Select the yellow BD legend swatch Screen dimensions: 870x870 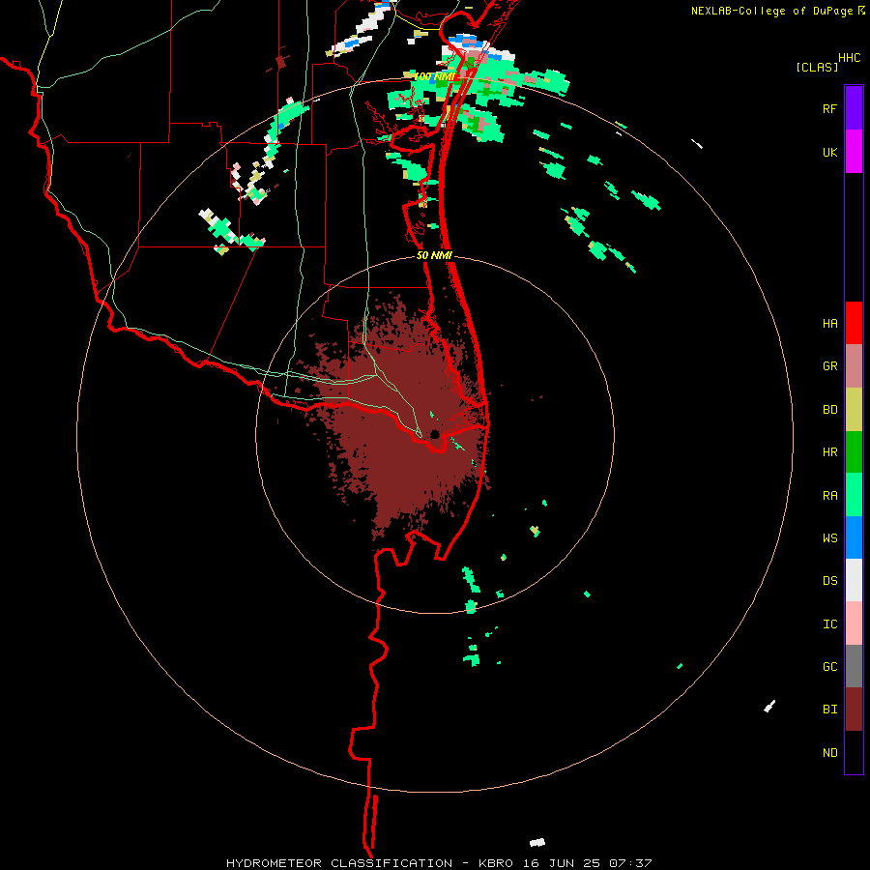click(x=854, y=410)
